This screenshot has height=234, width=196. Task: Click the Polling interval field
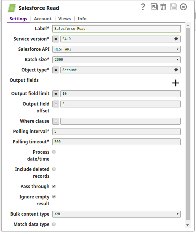(x=117, y=132)
